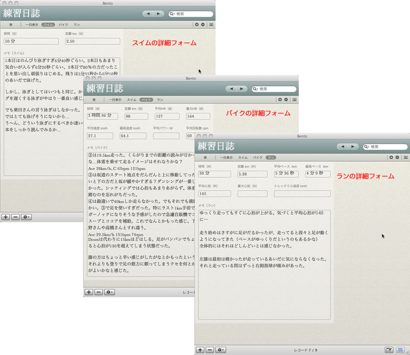Open search options magnifier dropdown in Run window
This screenshot has width=410, height=355.
(366, 147)
